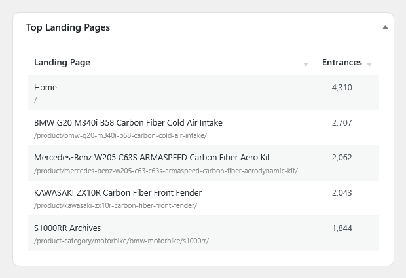Screen dimensions: 406x278
Task: Click the Landing Page column header
Action: point(62,62)
